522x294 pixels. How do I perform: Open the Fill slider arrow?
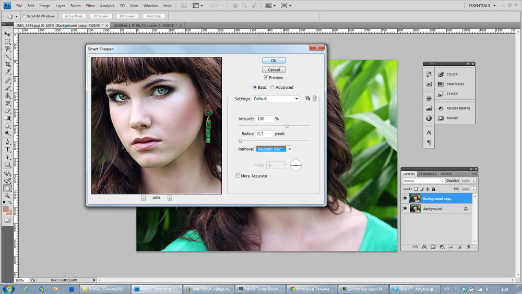473,189
